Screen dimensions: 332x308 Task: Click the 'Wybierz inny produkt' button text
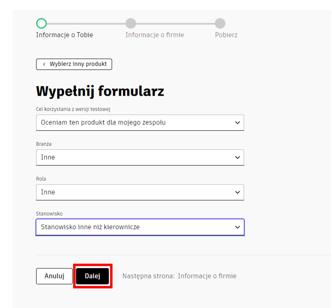[x=78, y=64]
